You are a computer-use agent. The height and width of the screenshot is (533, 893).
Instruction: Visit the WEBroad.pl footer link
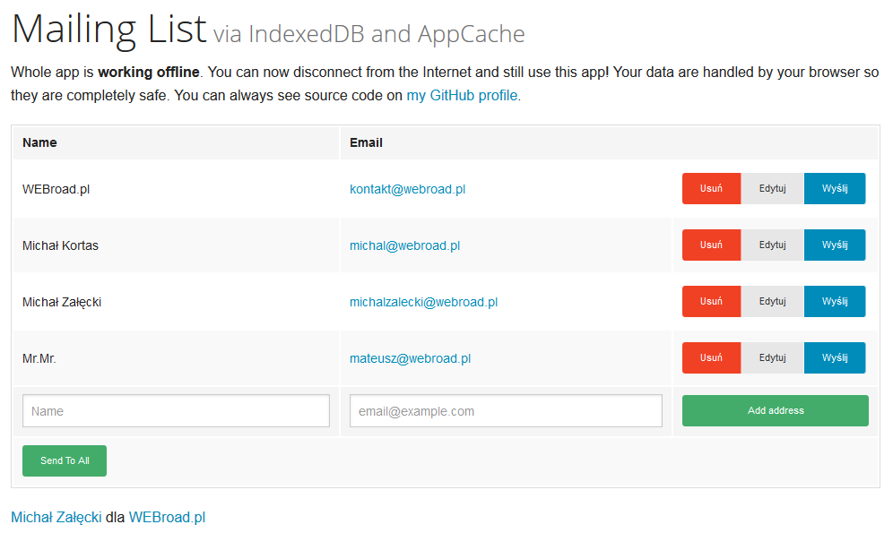(167, 517)
